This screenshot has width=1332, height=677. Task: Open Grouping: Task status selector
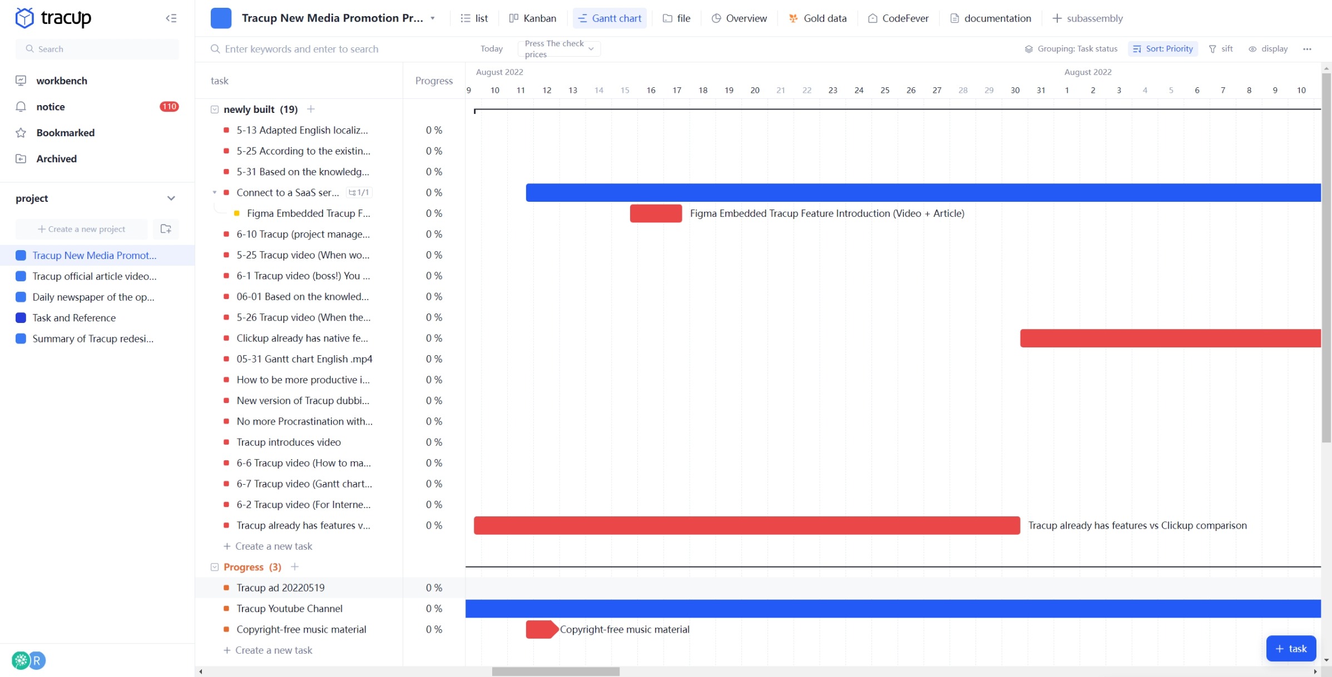(1071, 49)
